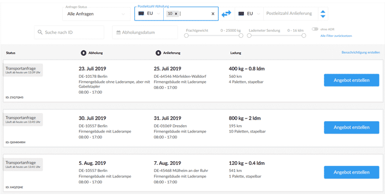Click the Anlieferung column pin icon
This screenshot has width=385, height=196.
[x=159, y=53]
